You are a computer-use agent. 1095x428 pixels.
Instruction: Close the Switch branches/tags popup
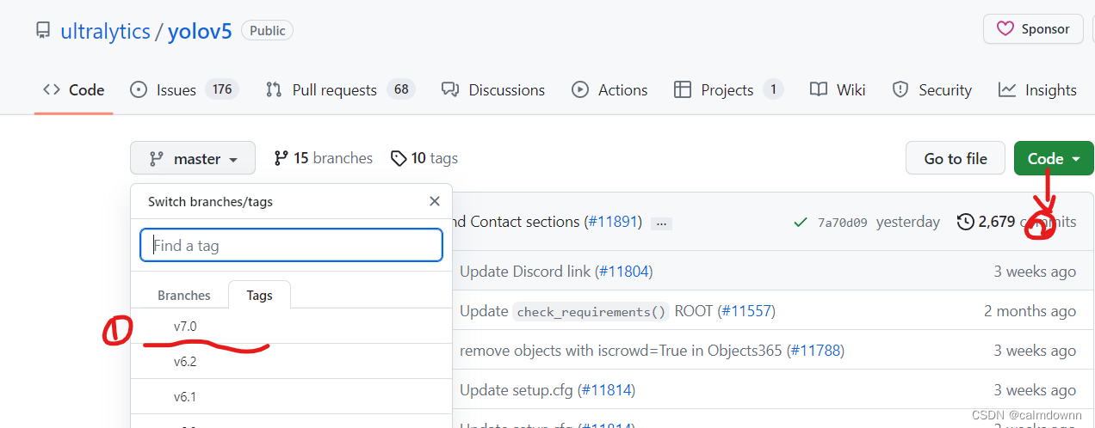(x=435, y=201)
